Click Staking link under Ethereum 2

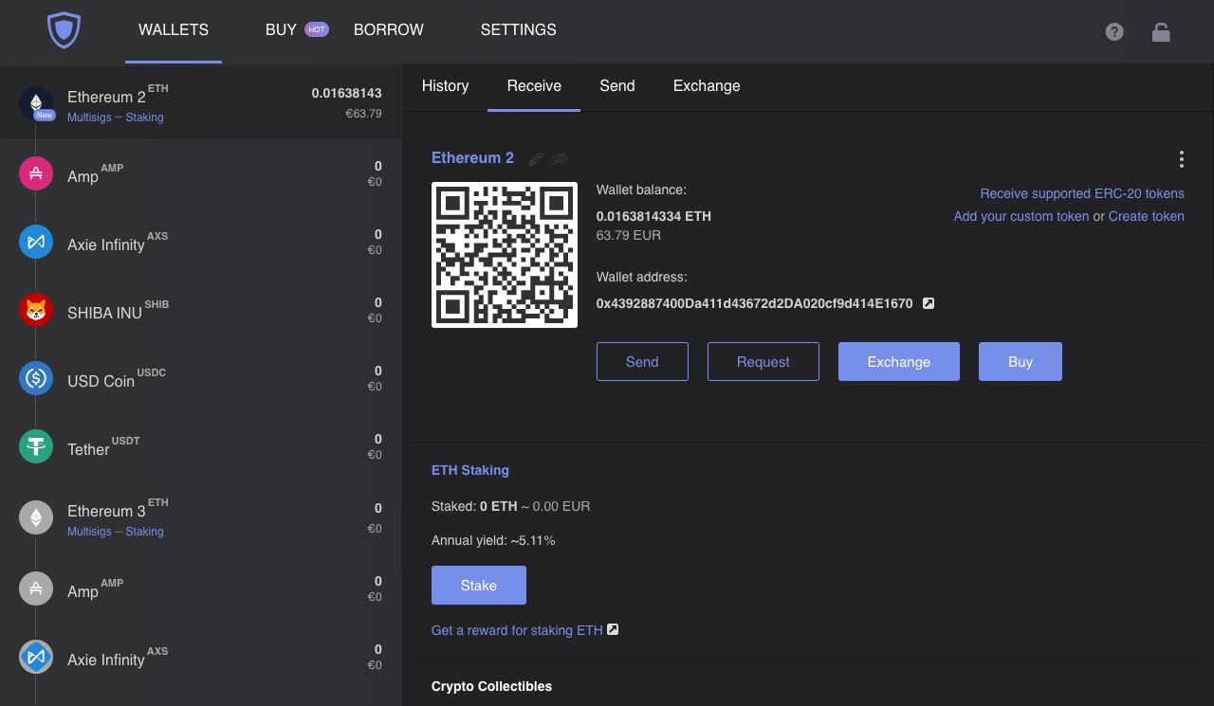click(x=144, y=118)
